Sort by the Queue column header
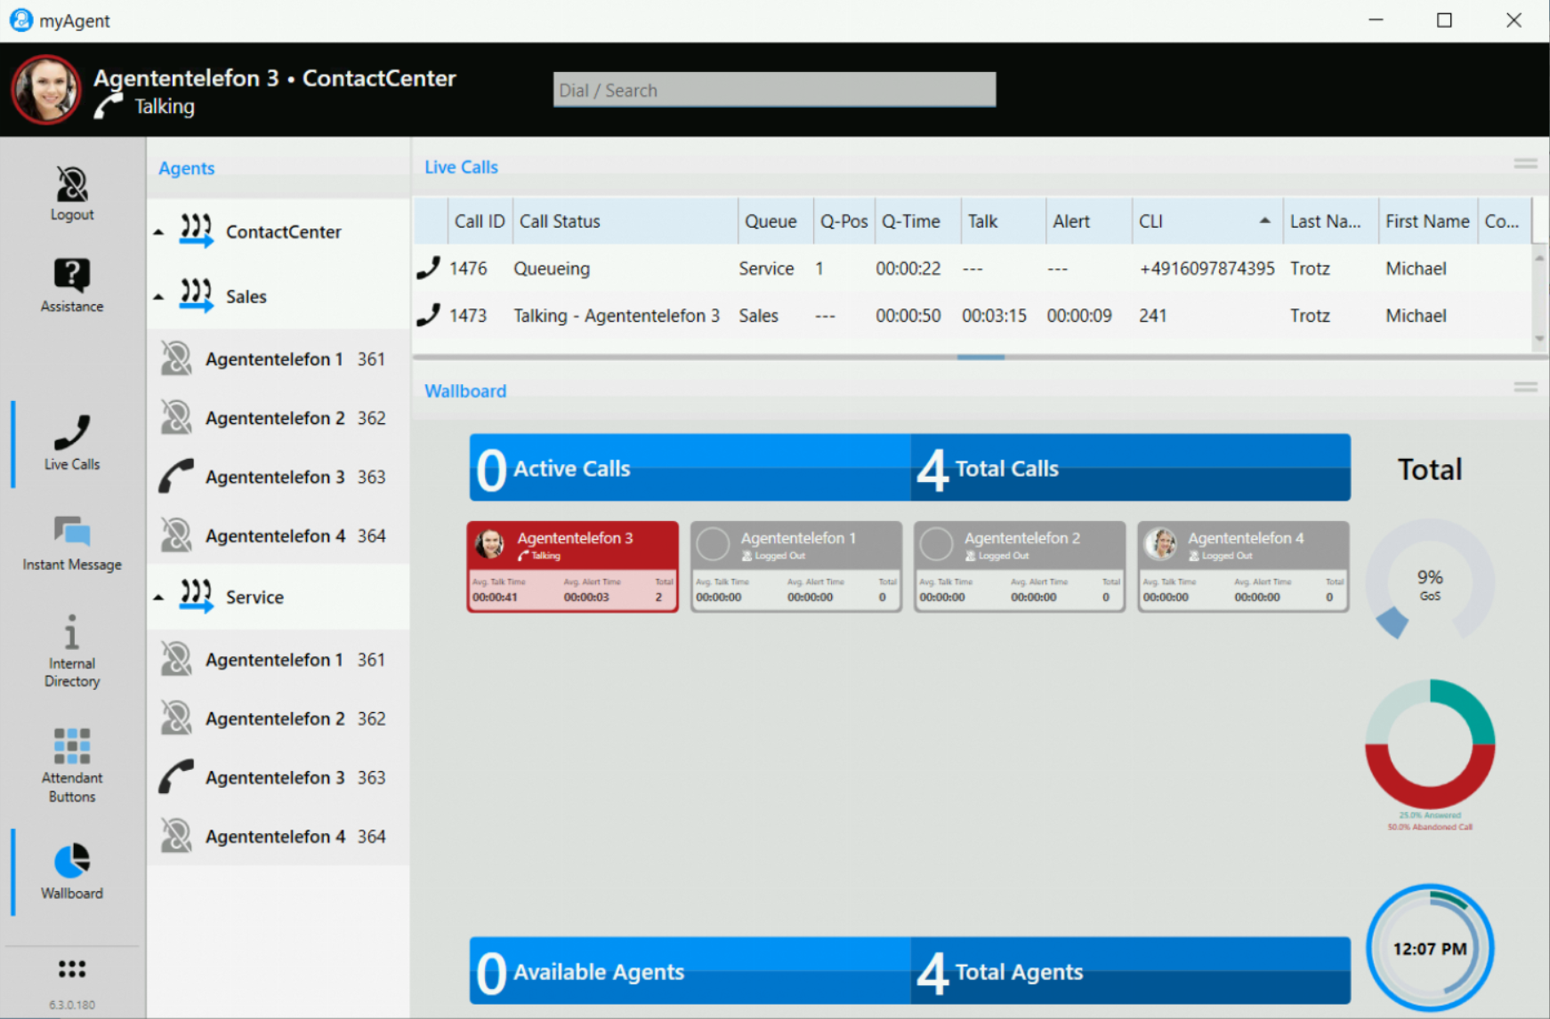The height and width of the screenshot is (1019, 1550). 775,221
